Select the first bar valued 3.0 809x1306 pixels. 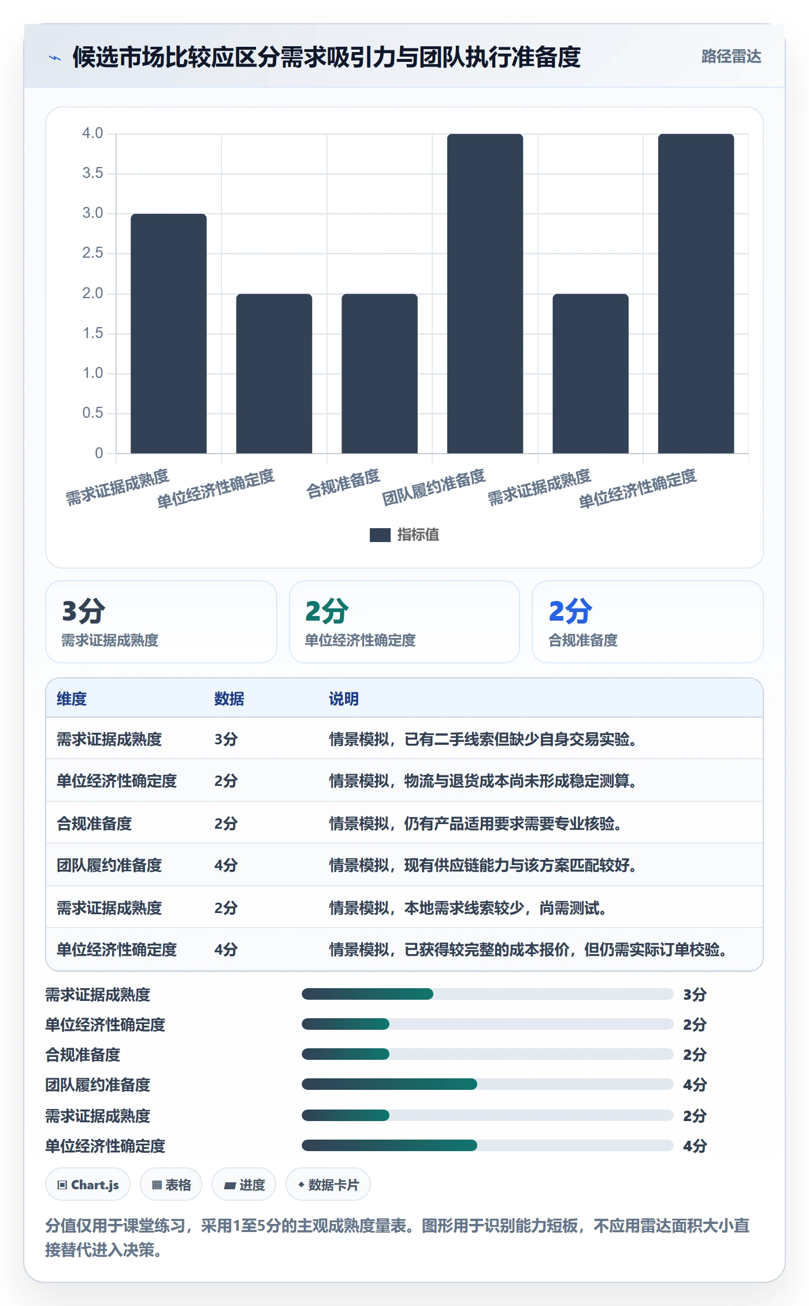point(168,333)
